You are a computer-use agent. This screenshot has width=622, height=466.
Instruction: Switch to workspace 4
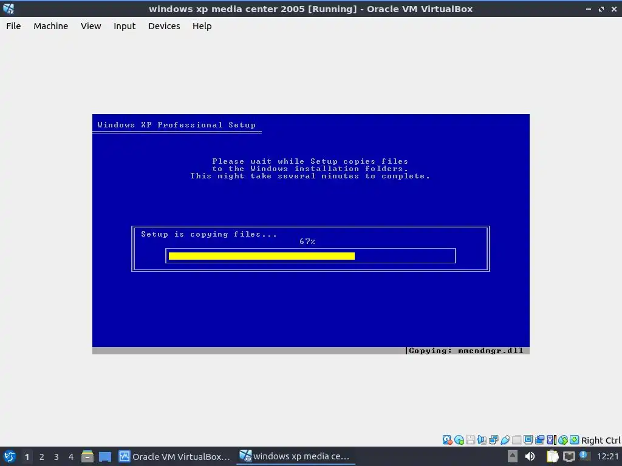point(71,456)
